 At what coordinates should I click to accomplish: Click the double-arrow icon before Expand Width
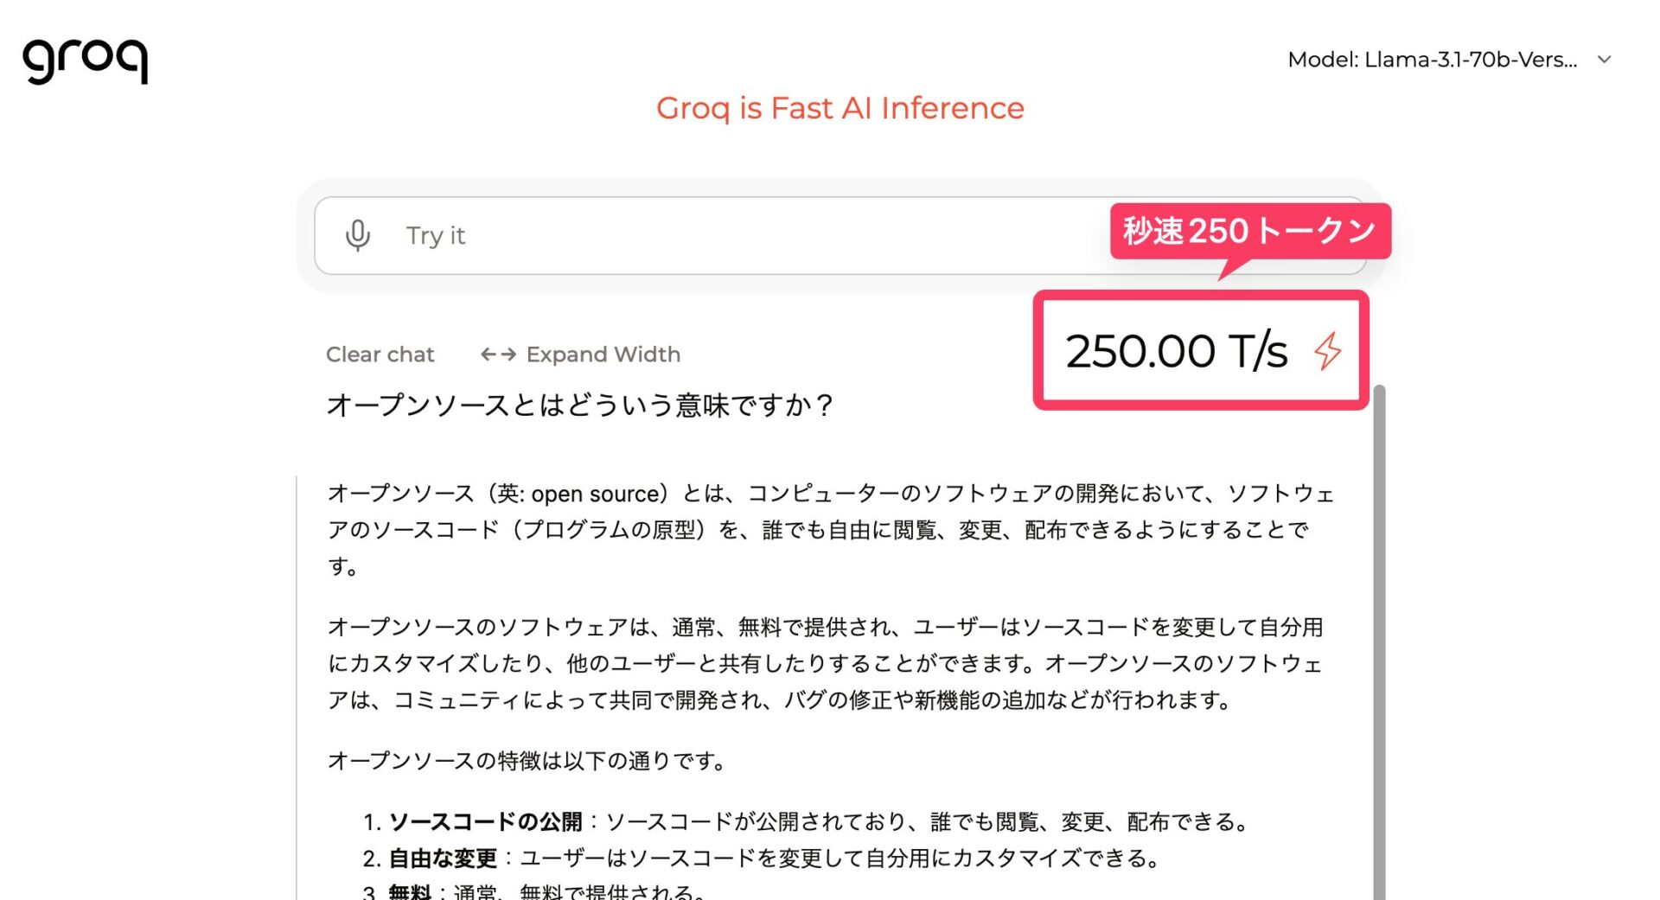(498, 354)
